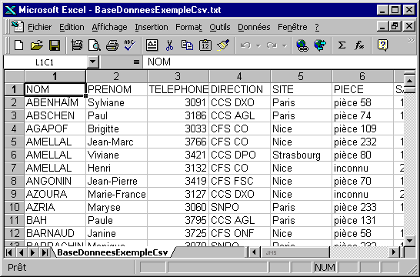This screenshot has width=420, height=277.
Task: Click the vertical scrollbar up arrow
Action: 409,81
